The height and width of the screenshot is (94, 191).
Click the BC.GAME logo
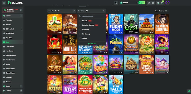click(x=15, y=3)
